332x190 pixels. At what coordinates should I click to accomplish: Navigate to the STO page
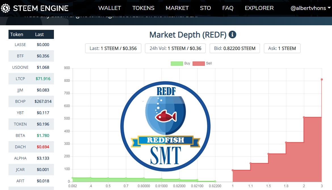[205, 8]
